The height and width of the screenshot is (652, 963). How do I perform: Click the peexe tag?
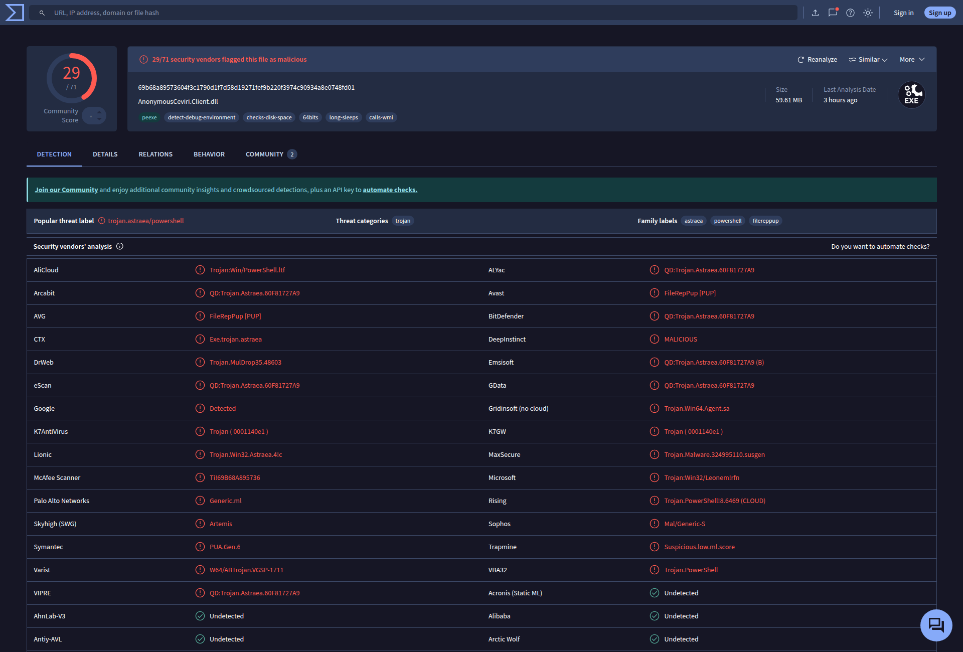point(149,118)
